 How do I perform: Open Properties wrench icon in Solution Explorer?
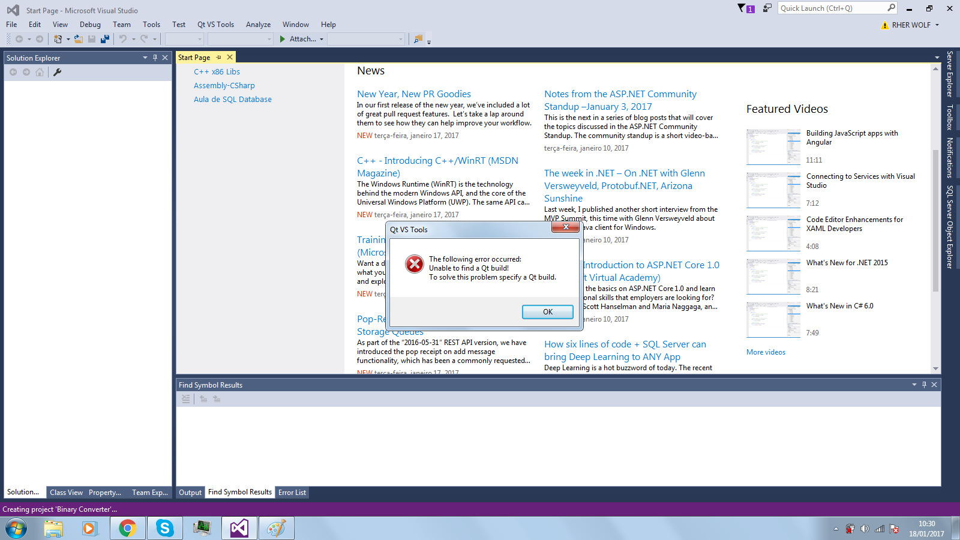58,72
